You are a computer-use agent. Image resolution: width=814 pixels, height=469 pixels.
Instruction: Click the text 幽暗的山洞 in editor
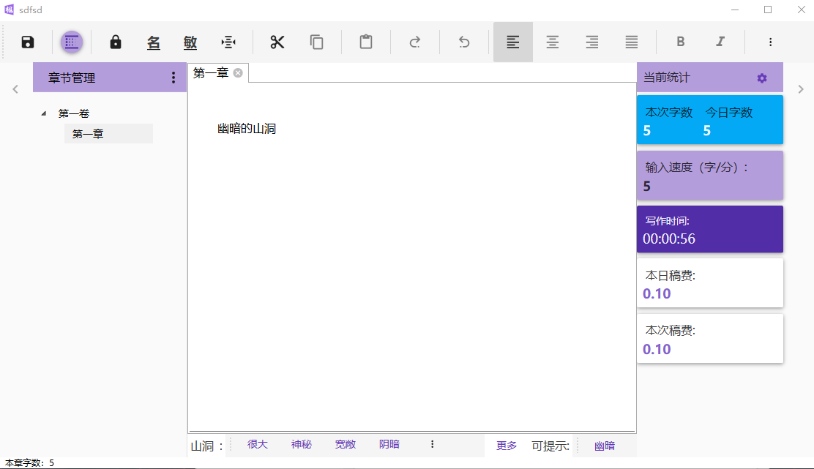pos(247,129)
